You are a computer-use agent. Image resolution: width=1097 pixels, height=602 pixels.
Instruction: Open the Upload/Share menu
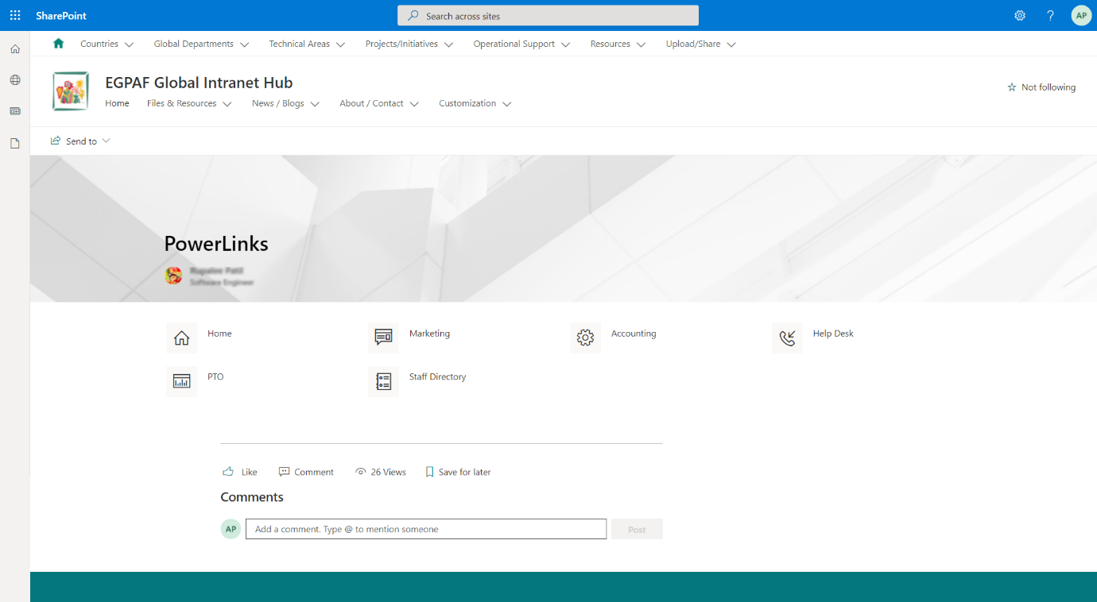693,44
